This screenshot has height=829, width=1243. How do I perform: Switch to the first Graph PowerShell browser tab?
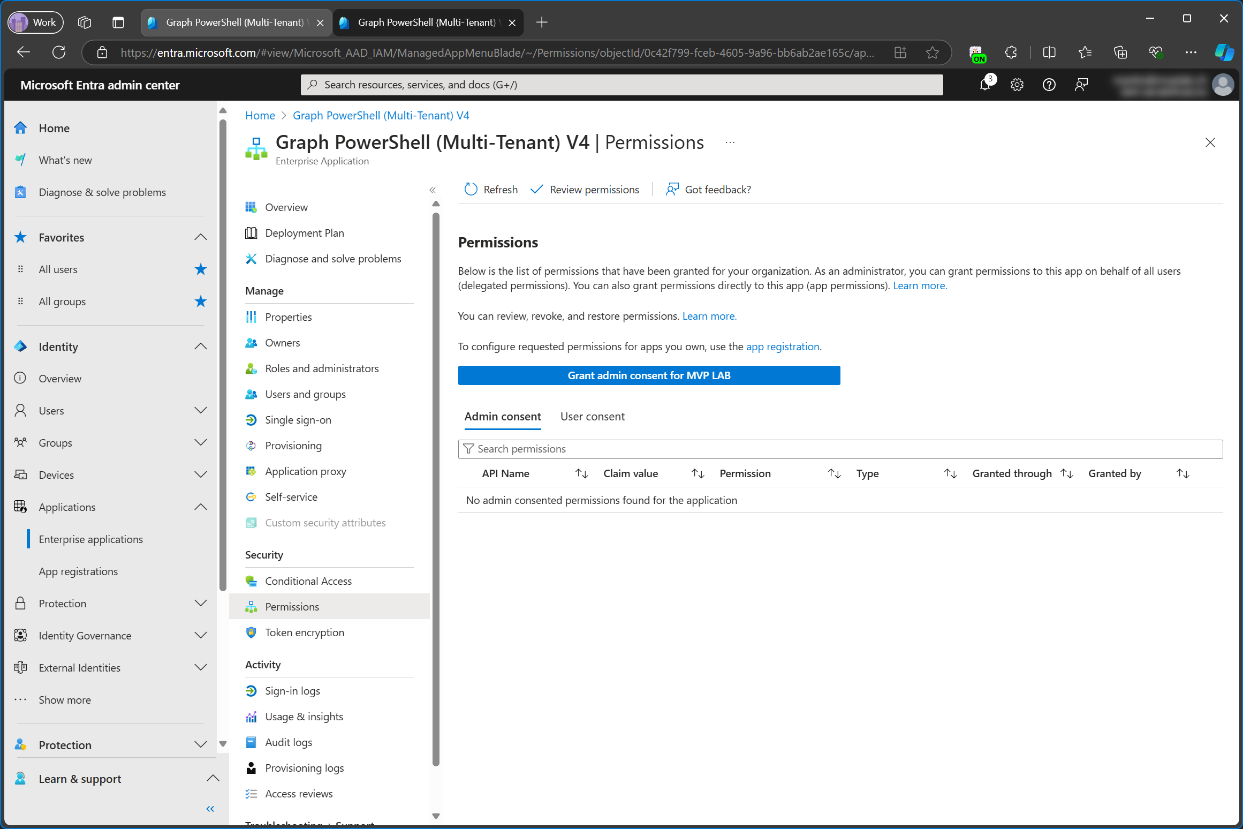[236, 22]
